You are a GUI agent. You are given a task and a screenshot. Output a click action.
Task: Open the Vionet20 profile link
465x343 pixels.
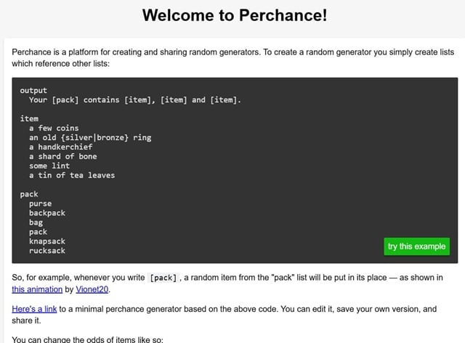(x=92, y=289)
